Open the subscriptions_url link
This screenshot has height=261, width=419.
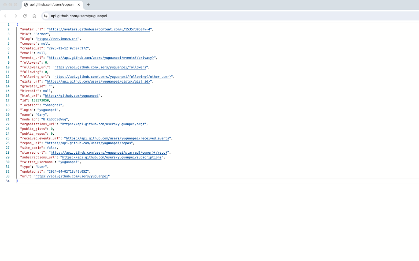112,157
